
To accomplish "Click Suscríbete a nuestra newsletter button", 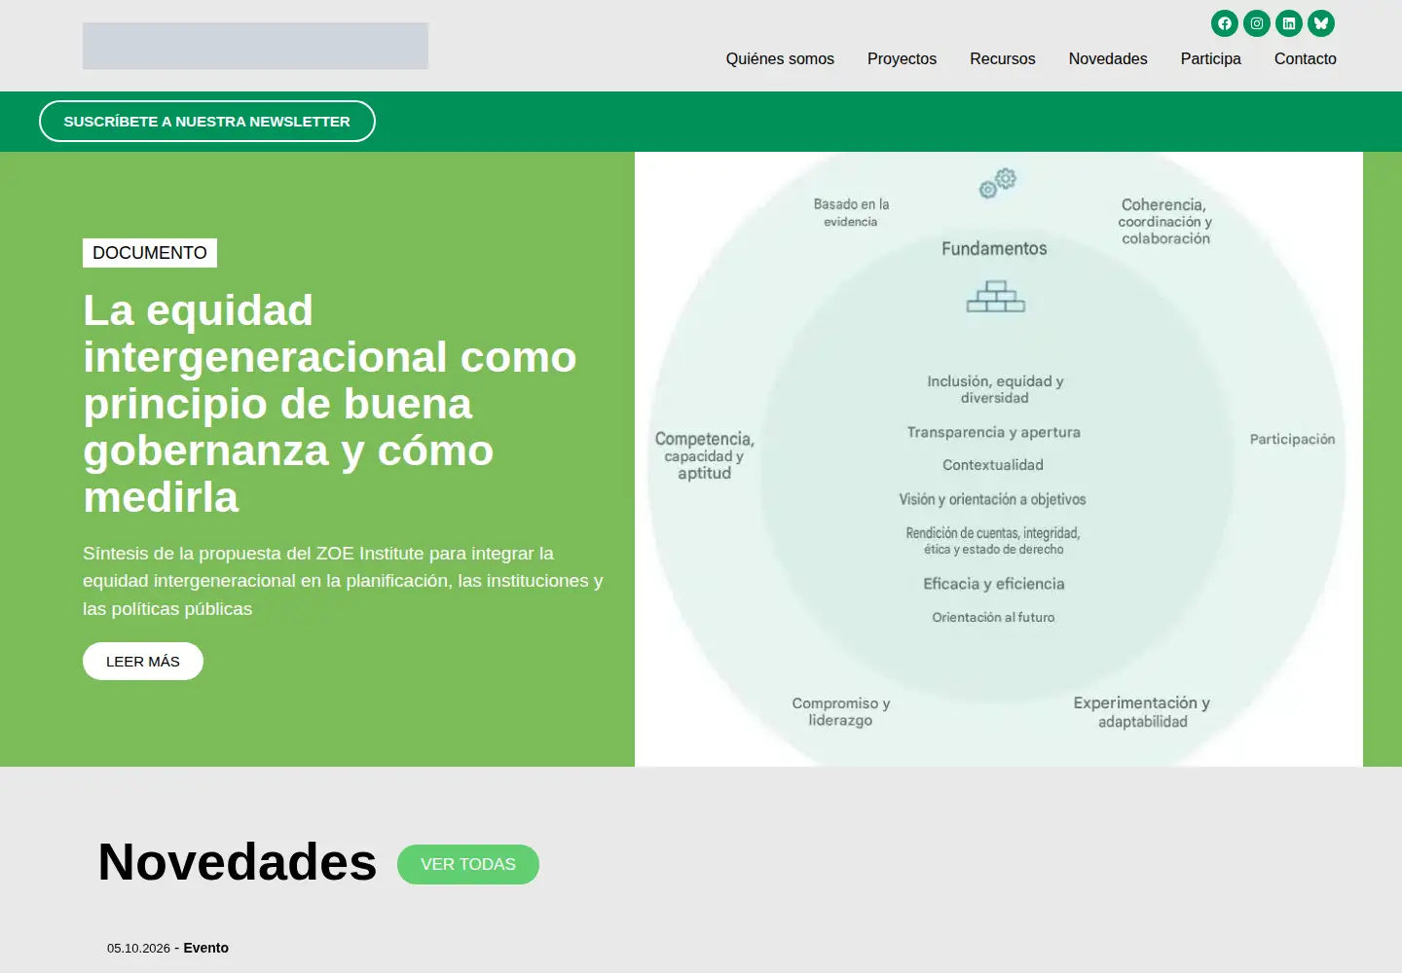I will click(x=207, y=122).
